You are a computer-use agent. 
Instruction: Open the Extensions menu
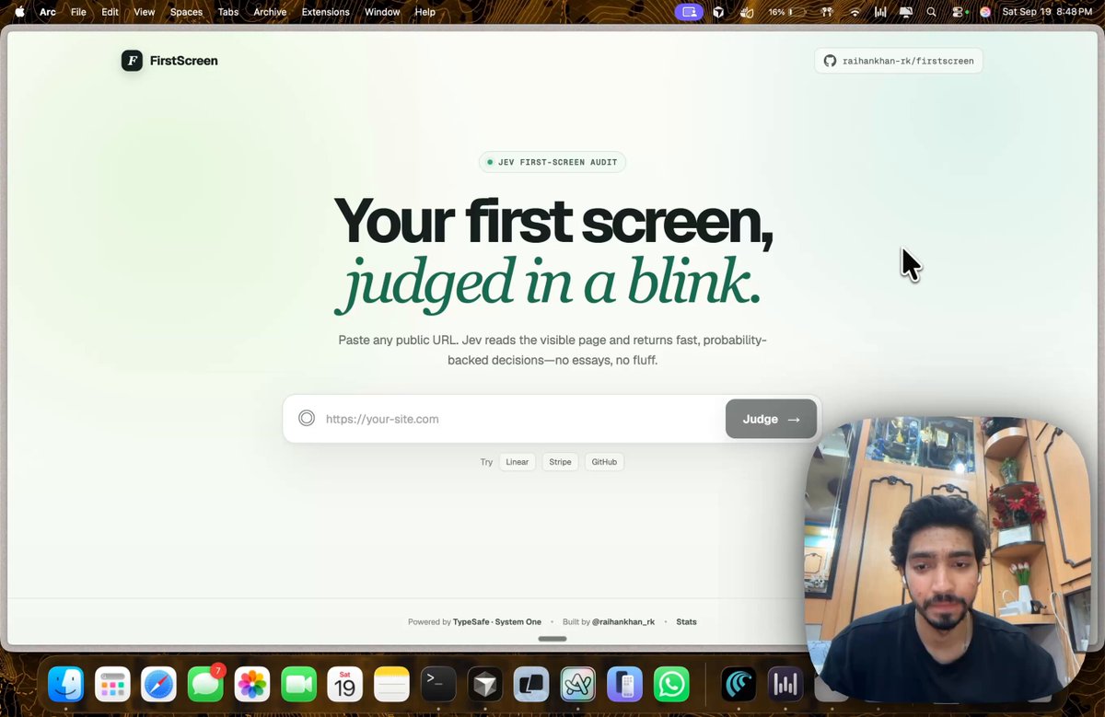pyautogui.click(x=325, y=12)
